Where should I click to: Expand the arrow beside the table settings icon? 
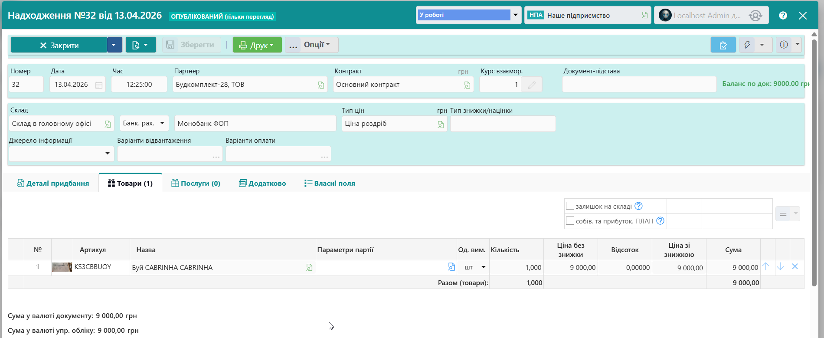pos(795,213)
